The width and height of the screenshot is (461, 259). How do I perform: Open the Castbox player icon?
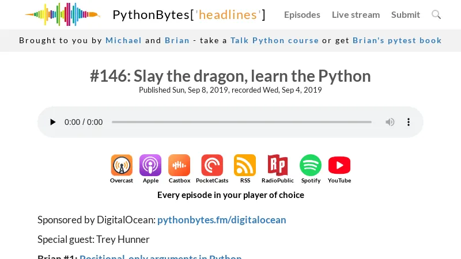(x=179, y=165)
